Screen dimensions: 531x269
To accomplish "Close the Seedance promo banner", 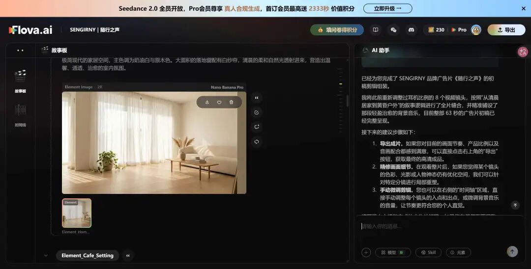I will pyautogui.click(x=524, y=8).
